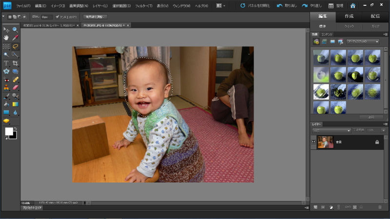Activate the Red Eye Removal tool

[x=6, y=80]
